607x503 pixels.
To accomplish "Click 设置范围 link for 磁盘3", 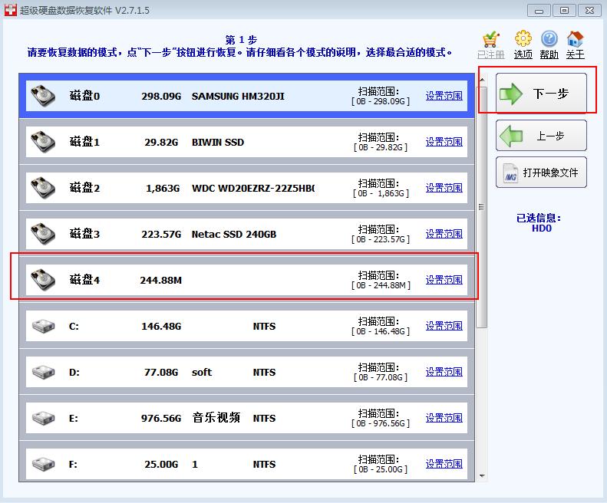I will click(x=444, y=234).
